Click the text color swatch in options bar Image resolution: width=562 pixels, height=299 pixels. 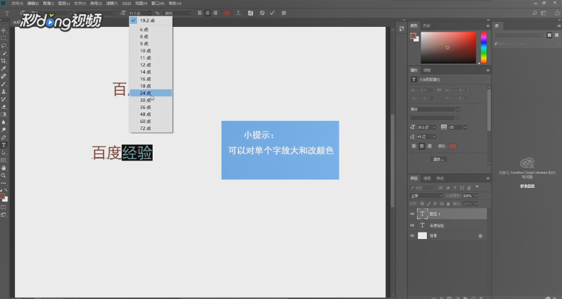tap(226, 13)
